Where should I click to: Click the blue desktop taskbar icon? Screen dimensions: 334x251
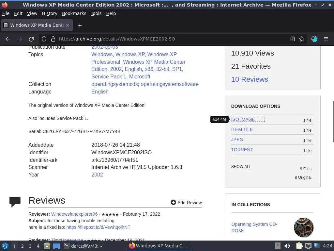pos(56,246)
